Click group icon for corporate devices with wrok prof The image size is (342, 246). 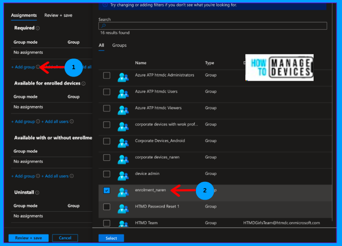pos(123,126)
